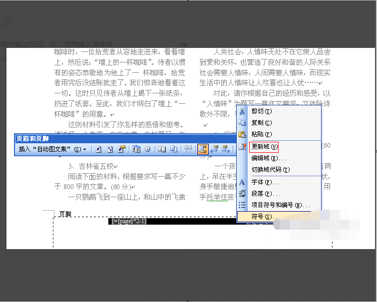Click line 这则材料引发了你怎样的感悟和思考。

pyautogui.click(x=126, y=125)
